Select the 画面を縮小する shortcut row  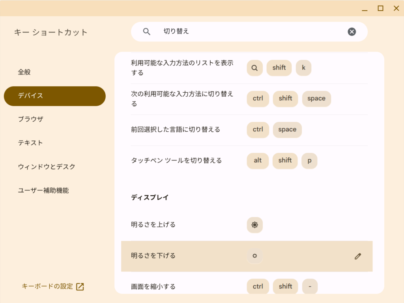coord(153,286)
